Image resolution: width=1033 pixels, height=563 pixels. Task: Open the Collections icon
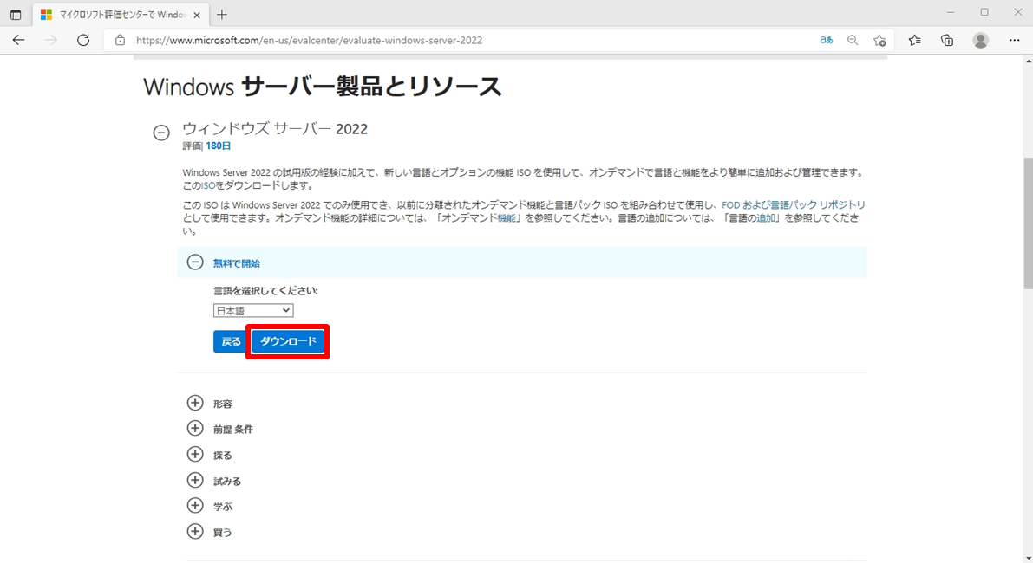(946, 40)
